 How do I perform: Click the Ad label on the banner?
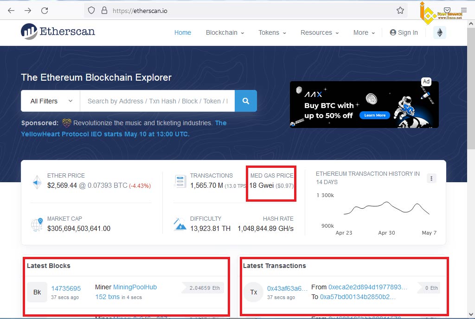tap(426, 82)
